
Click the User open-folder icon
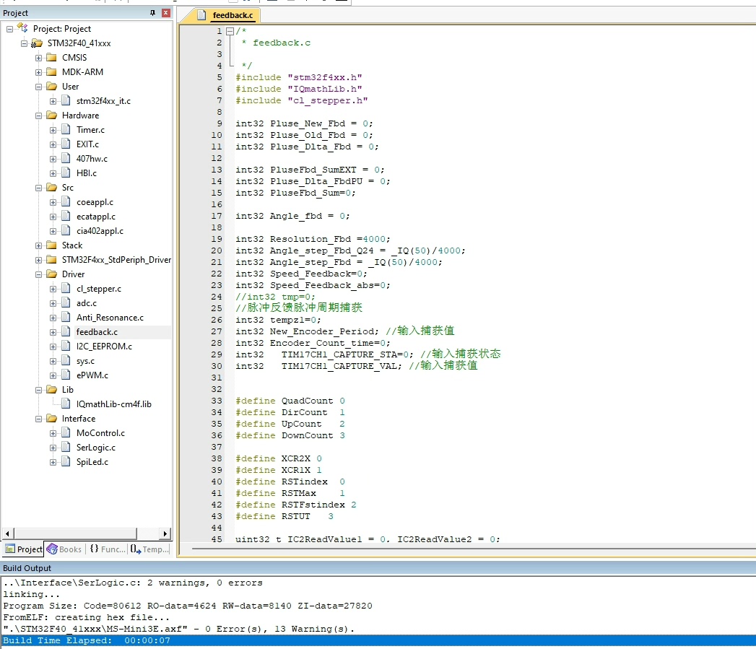pyautogui.click(x=51, y=87)
